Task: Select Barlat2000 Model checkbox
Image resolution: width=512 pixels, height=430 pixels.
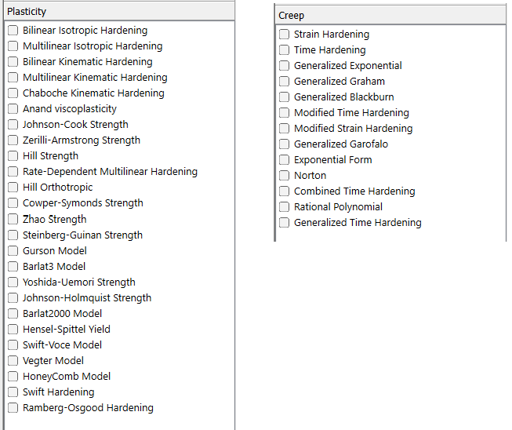Action: click(13, 313)
